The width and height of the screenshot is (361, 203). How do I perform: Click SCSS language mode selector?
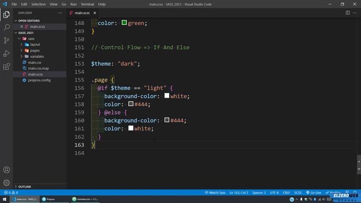click(x=298, y=193)
